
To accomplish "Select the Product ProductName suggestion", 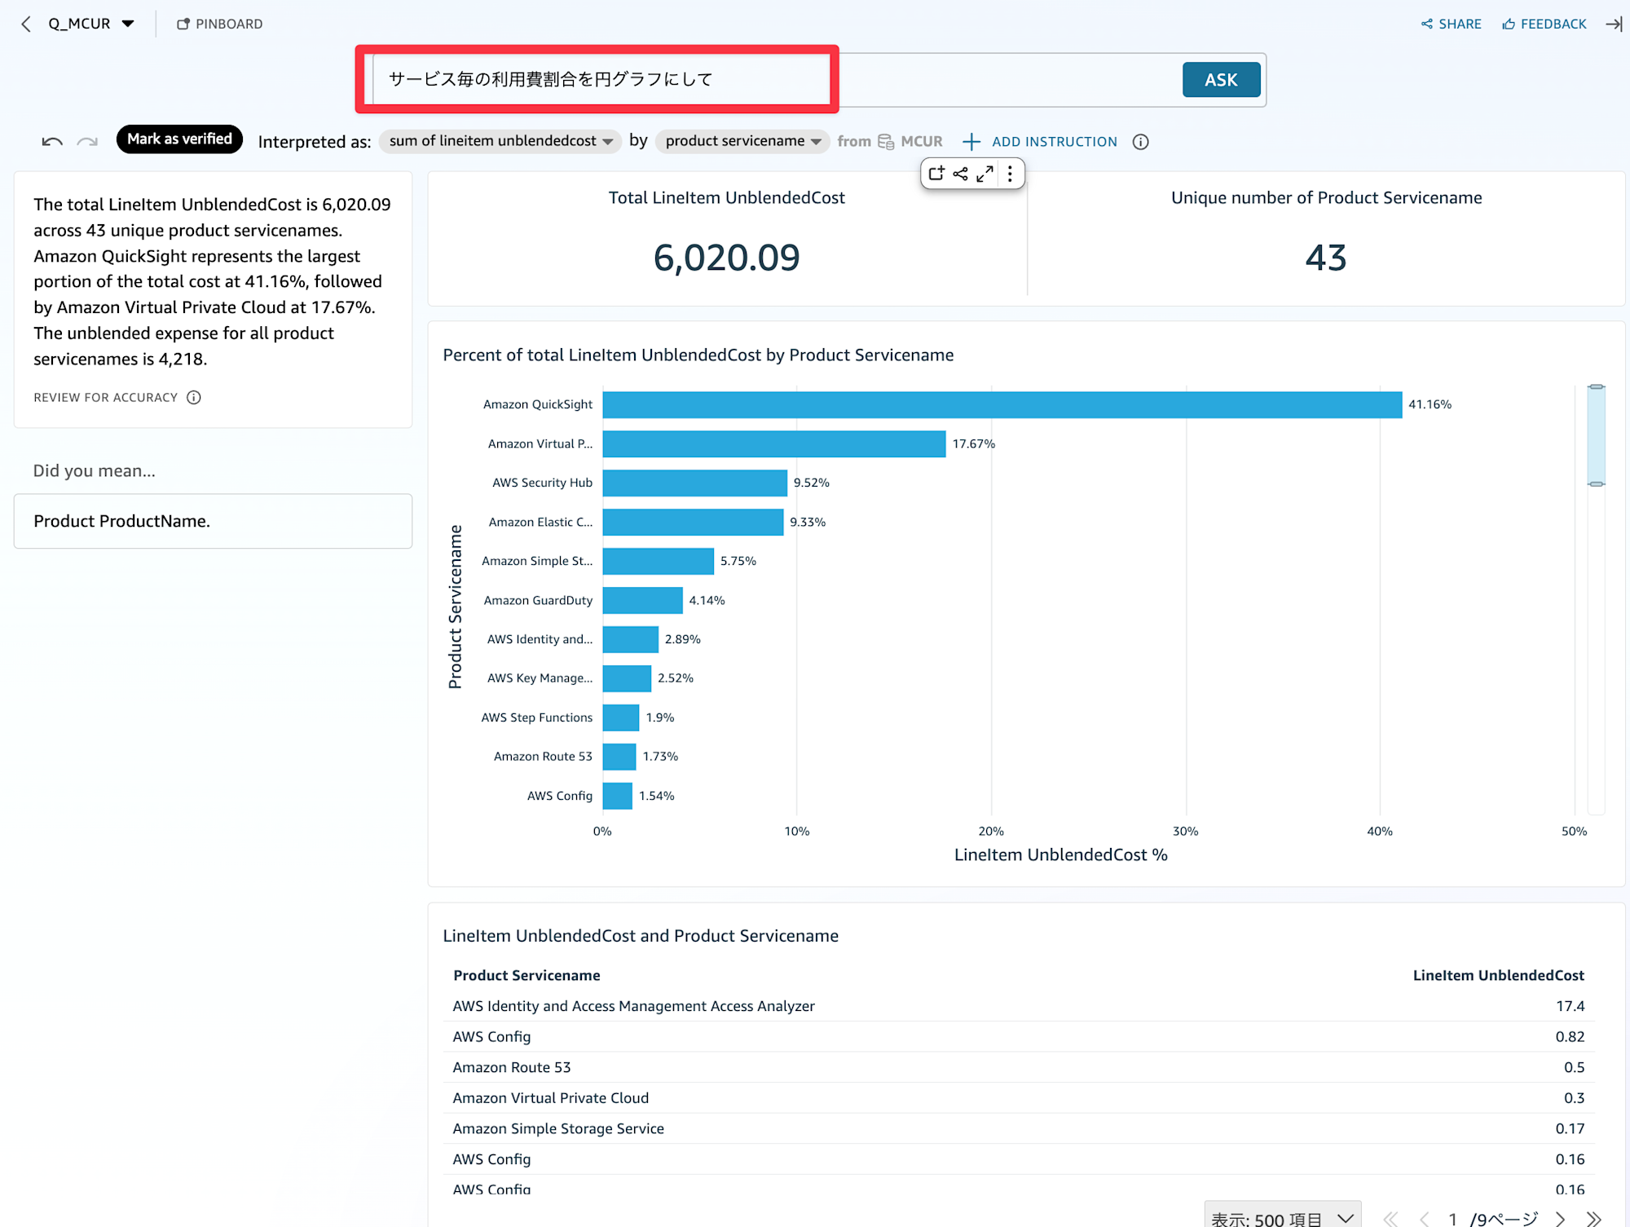I will pos(213,521).
